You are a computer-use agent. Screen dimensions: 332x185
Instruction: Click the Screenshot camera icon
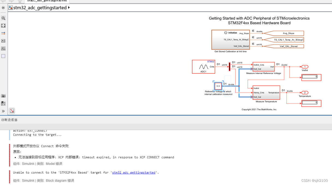(x=3, y=96)
